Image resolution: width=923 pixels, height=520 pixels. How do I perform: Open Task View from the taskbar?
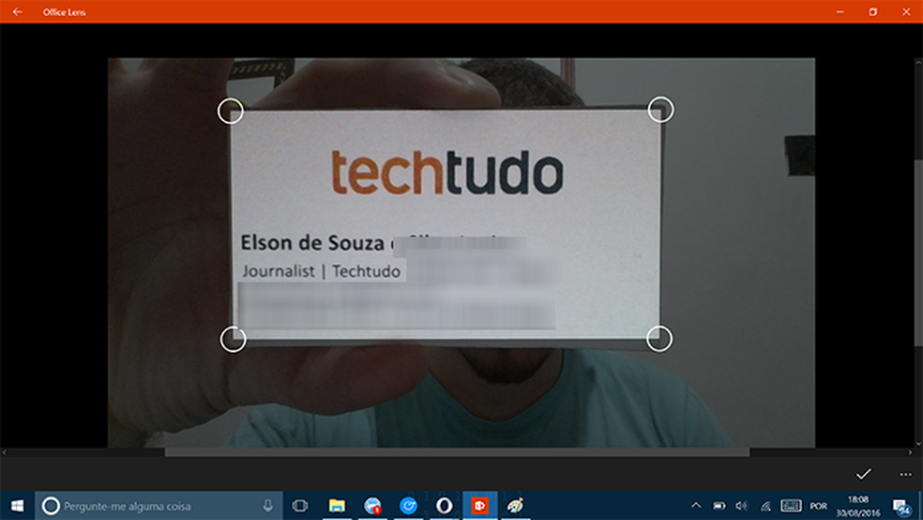pyautogui.click(x=300, y=506)
